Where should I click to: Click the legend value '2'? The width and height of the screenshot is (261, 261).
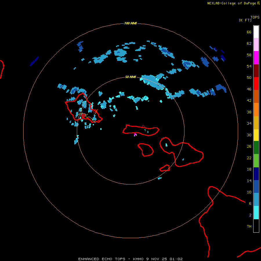(250, 215)
